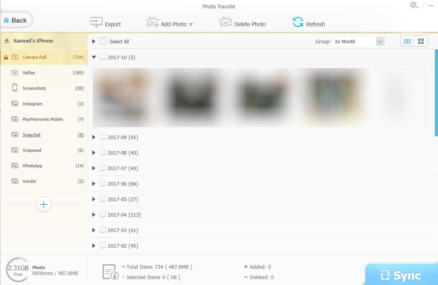
Task: Check the 2017-08 group checkbox
Action: (x=103, y=152)
